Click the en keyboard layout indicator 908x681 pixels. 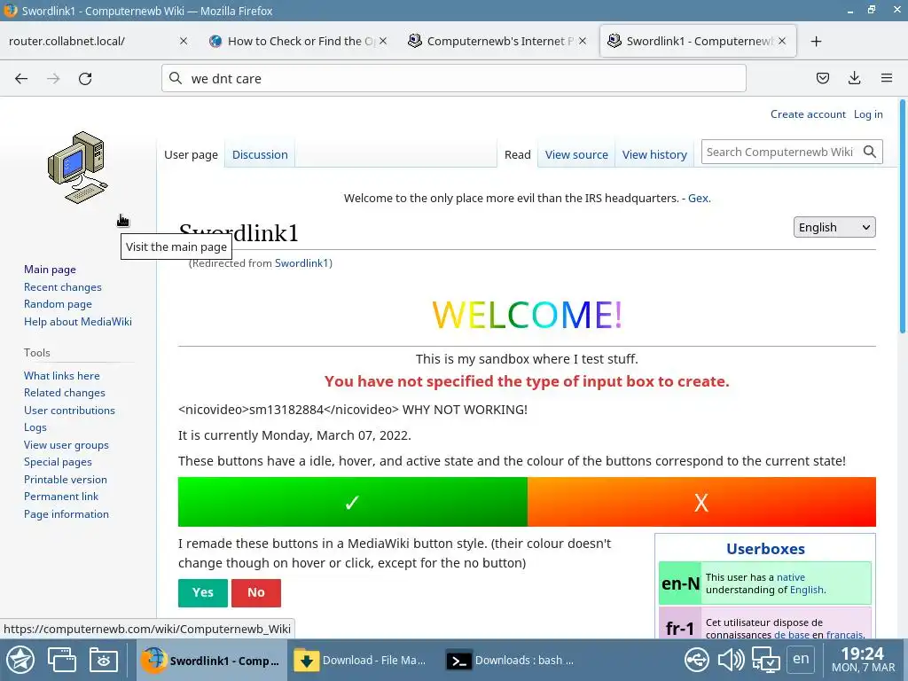801,659
